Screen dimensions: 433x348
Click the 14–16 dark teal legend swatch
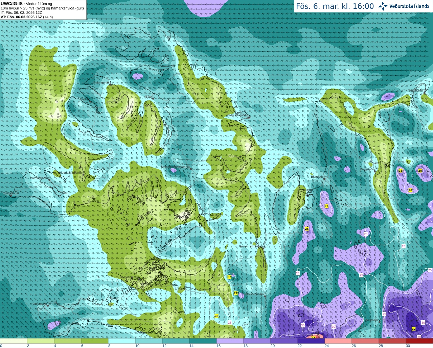point(203,341)
